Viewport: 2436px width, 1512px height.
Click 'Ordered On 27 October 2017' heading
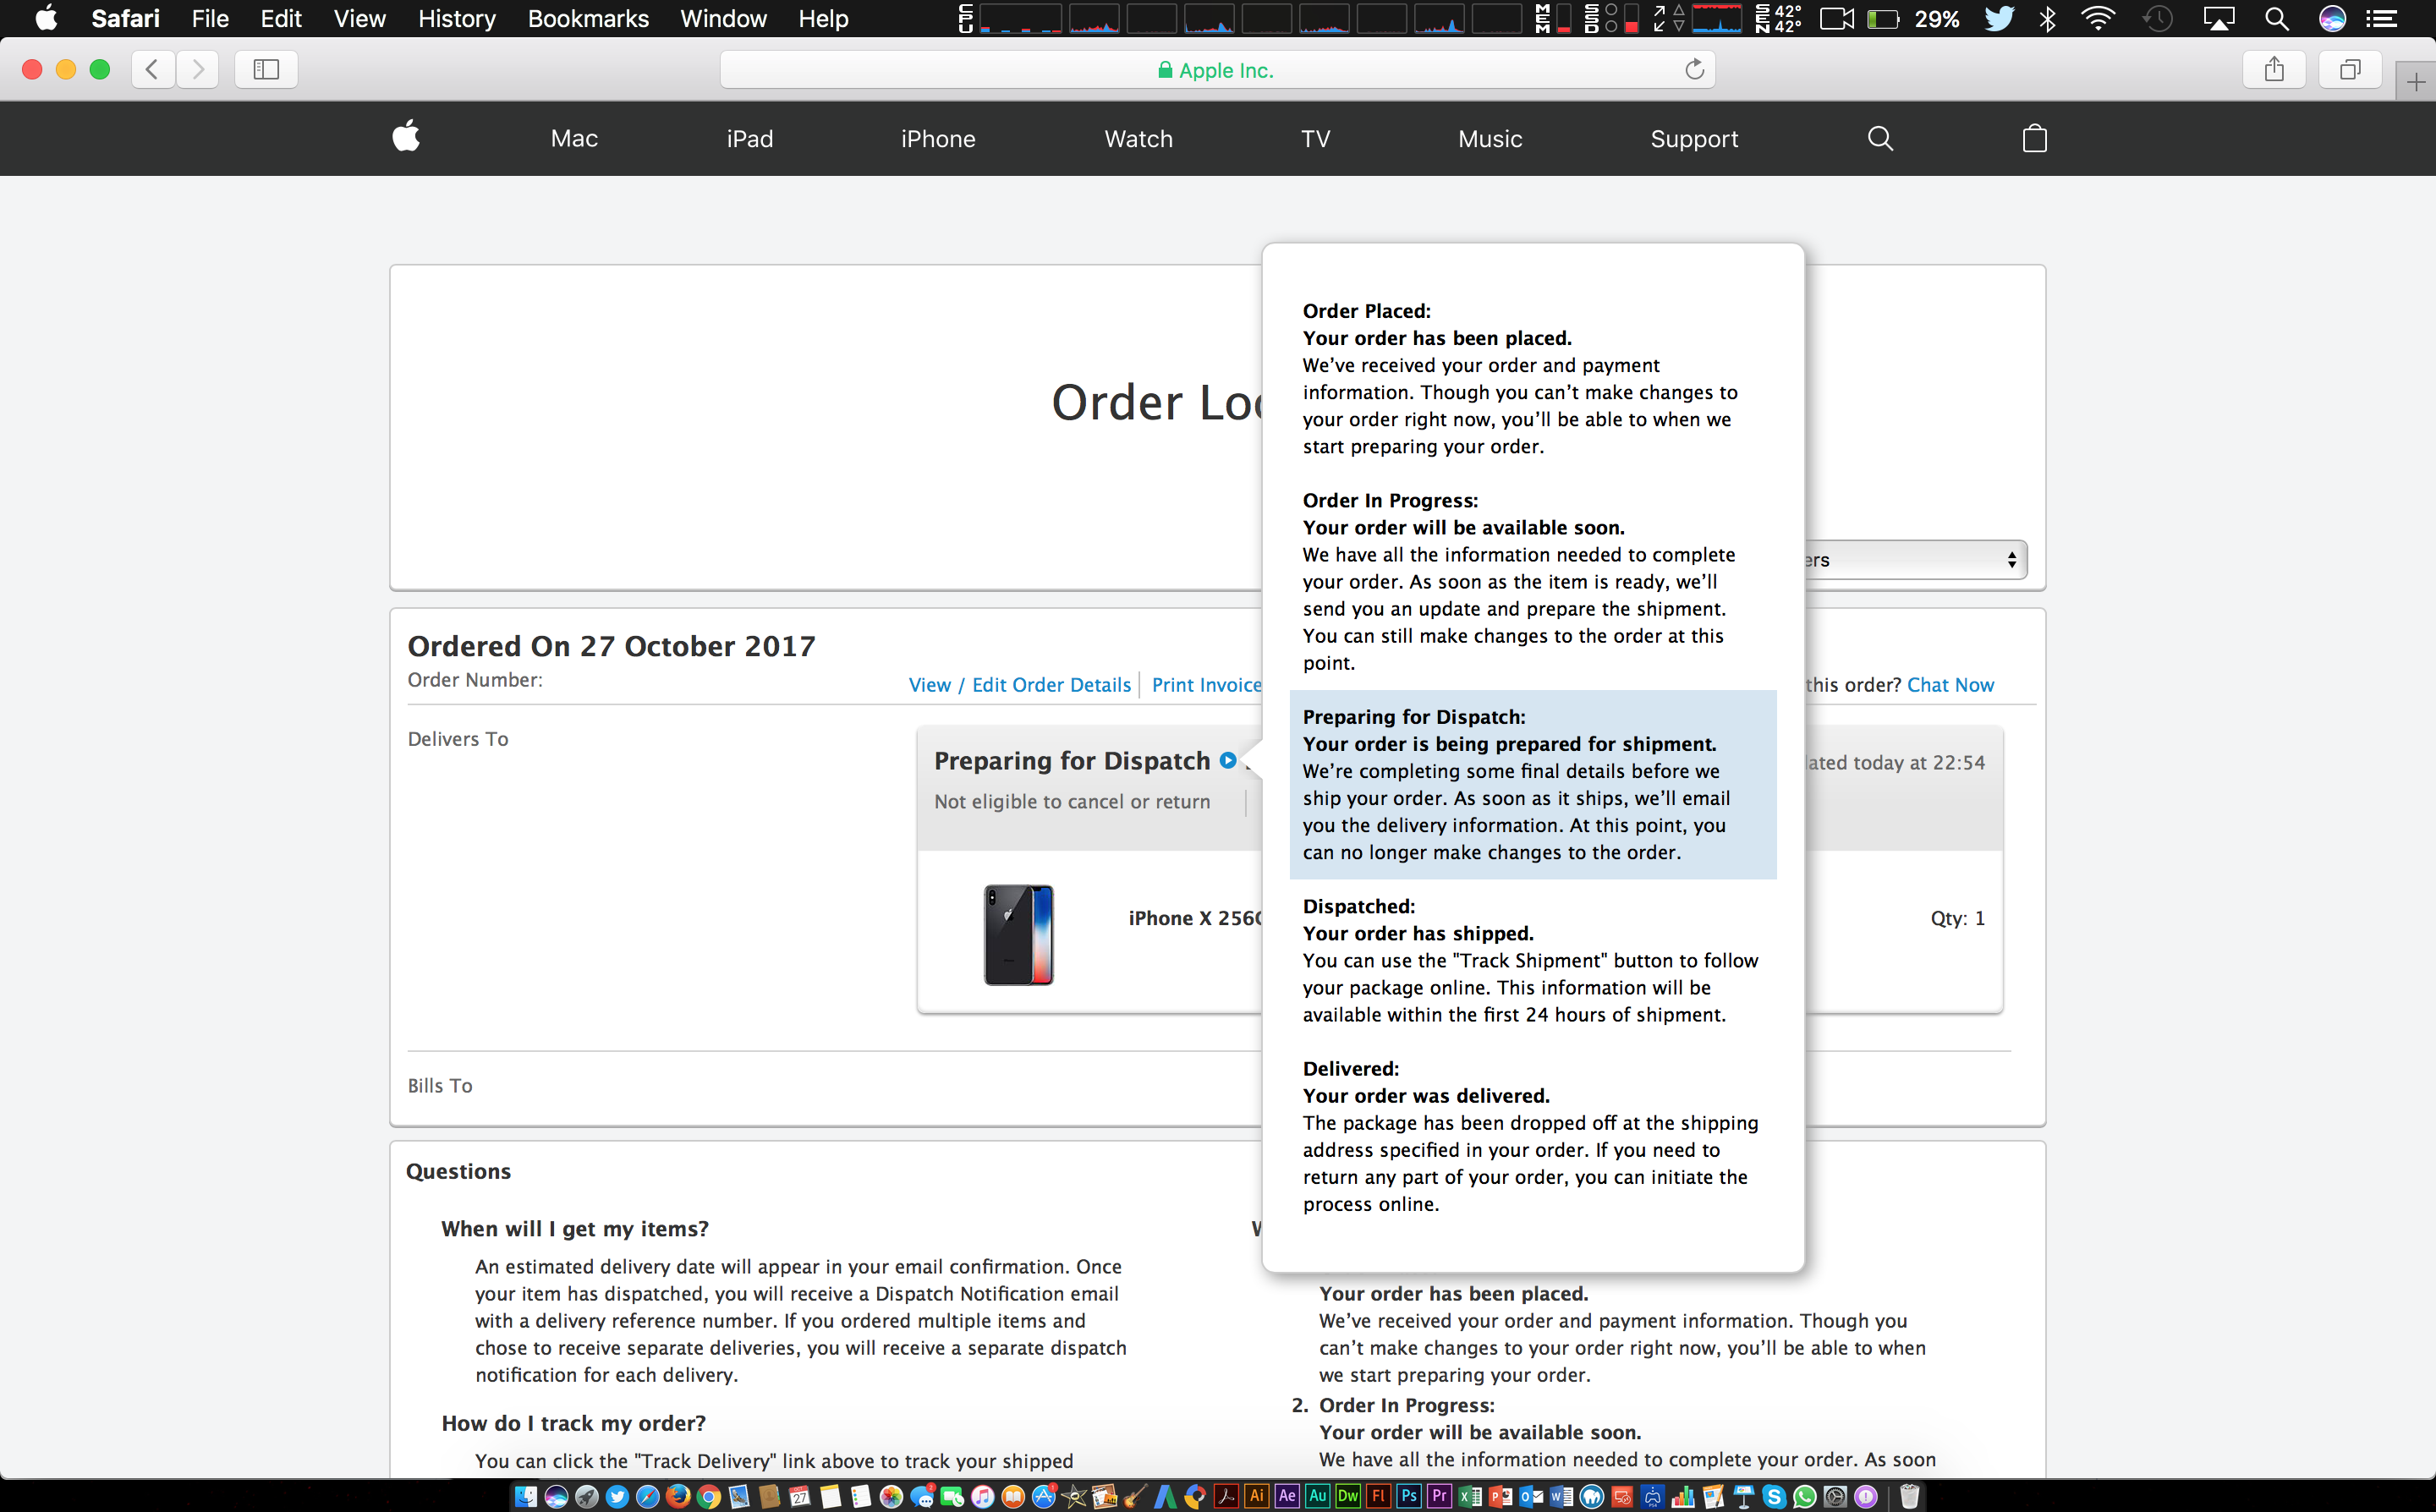point(611,646)
